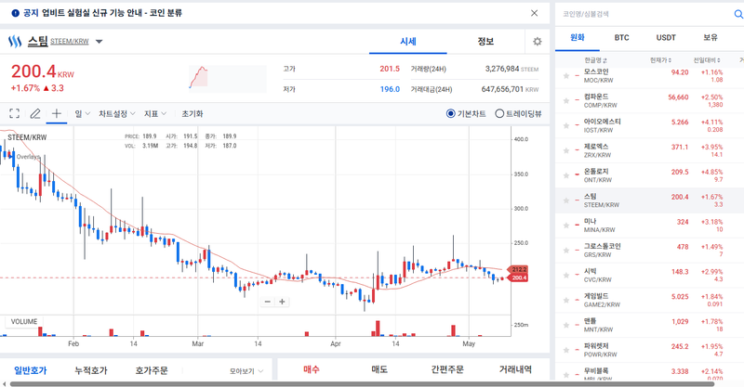Open the STEEM/KRW coin selector dropdown
Viewport: 744px width, 387px height.
(100, 42)
